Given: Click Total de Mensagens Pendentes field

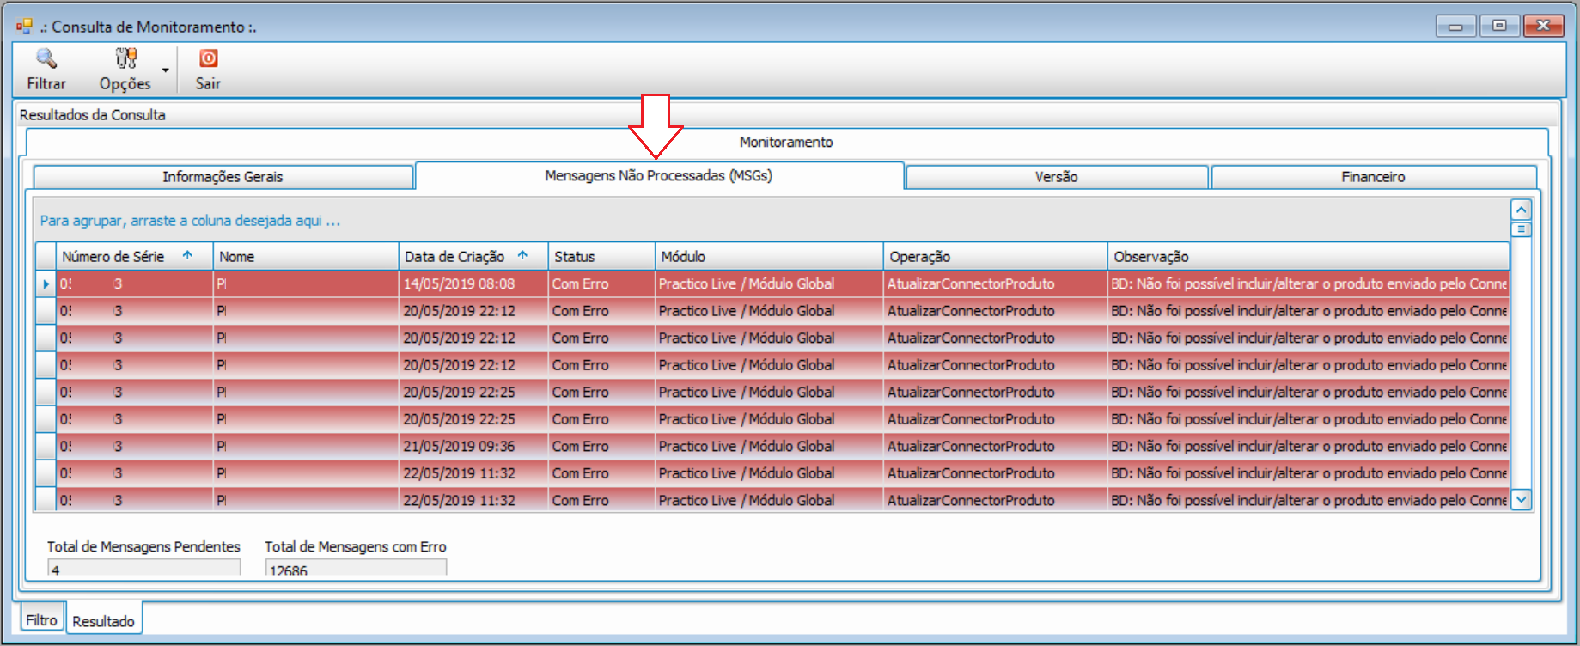Looking at the screenshot, I should [x=144, y=568].
